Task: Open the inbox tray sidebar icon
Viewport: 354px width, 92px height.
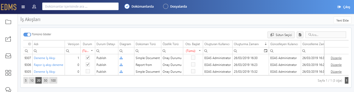Action: point(8,56)
